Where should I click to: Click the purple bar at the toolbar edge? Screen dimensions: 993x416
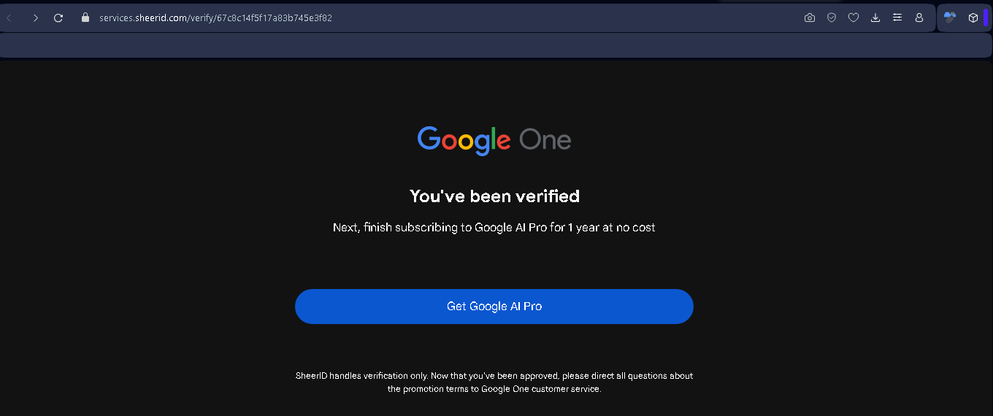tap(986, 18)
